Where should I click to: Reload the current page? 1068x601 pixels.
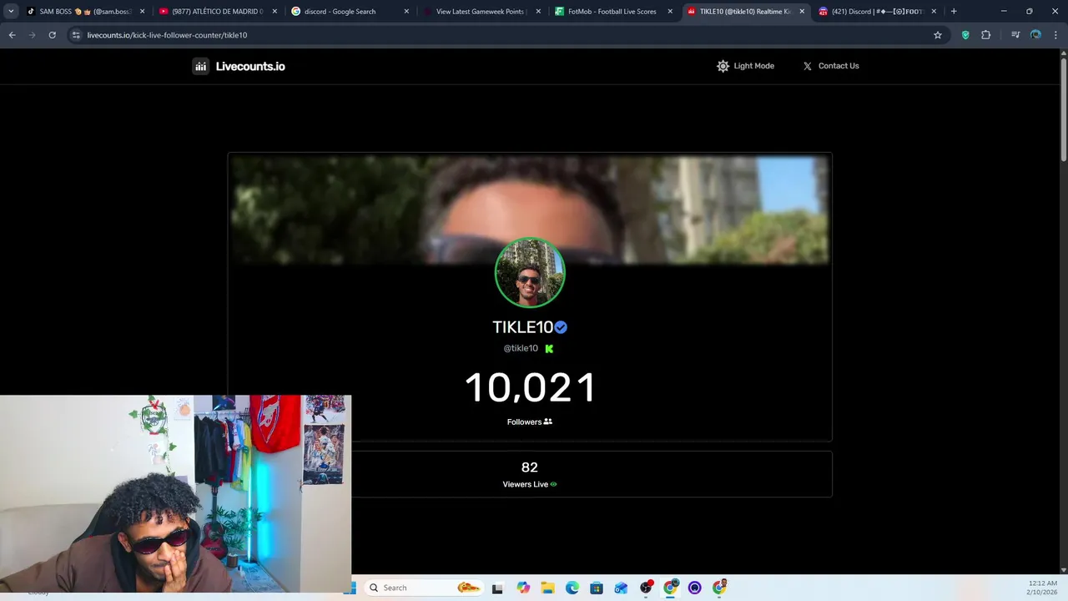(x=52, y=35)
